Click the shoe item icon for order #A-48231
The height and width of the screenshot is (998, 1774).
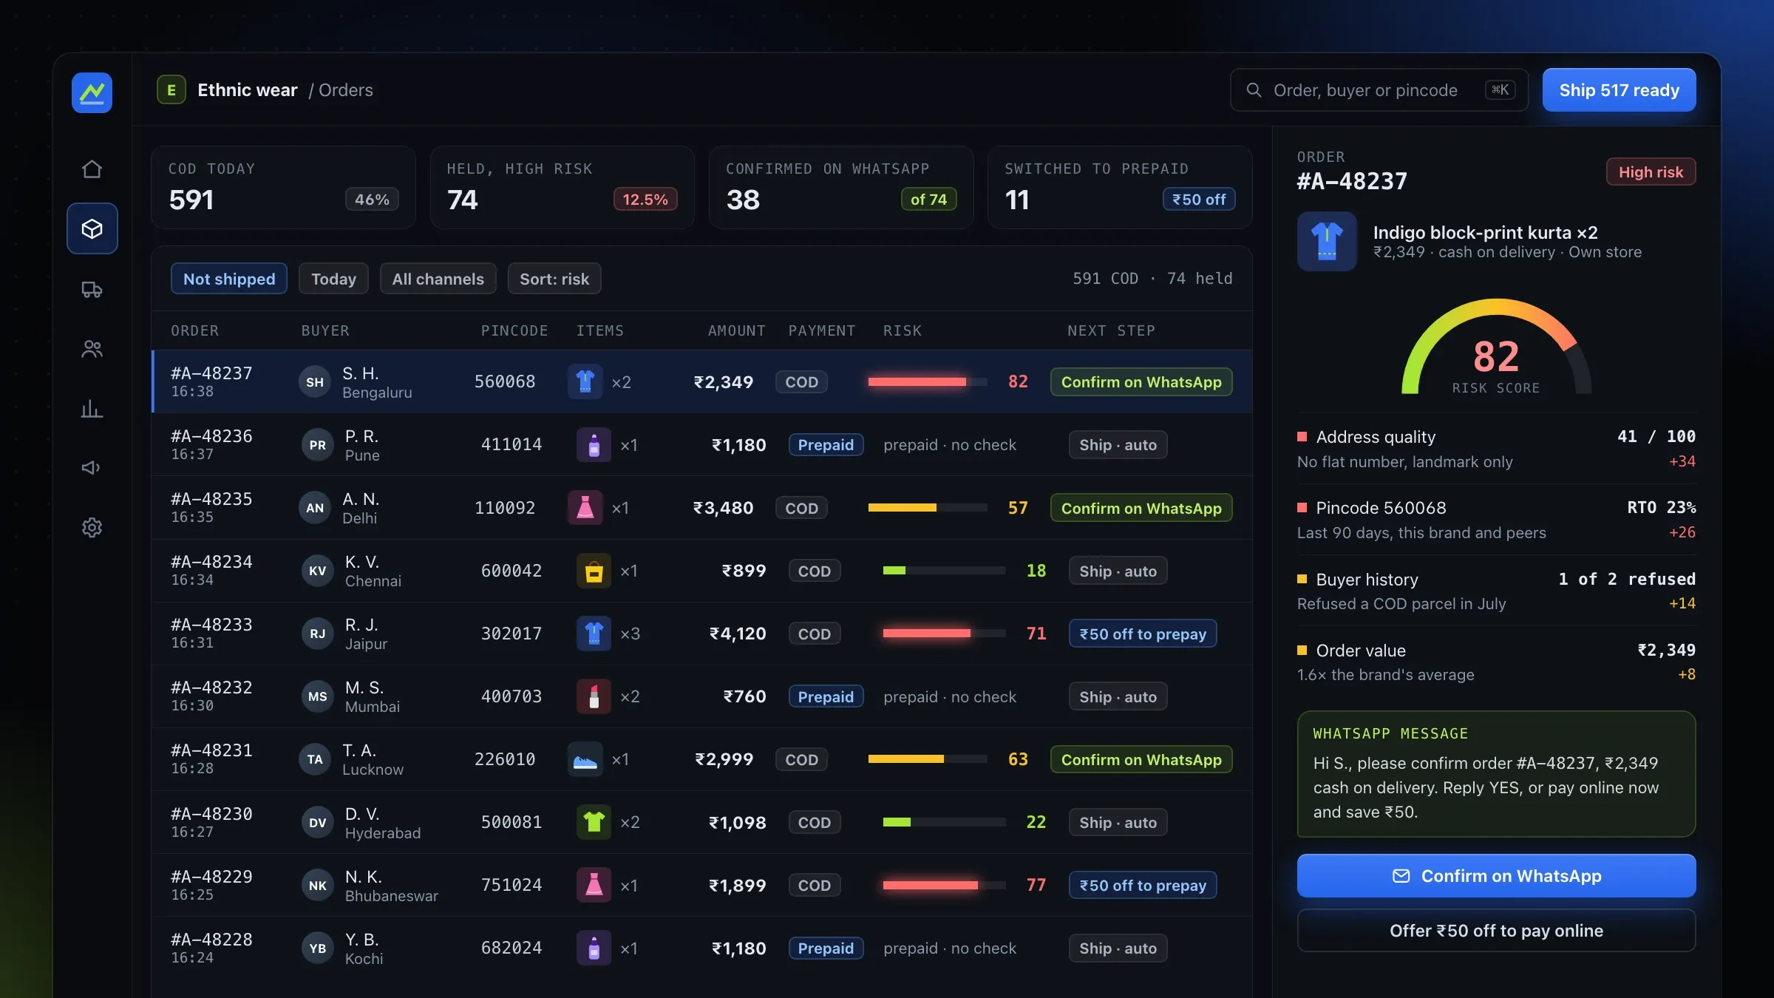coord(585,759)
